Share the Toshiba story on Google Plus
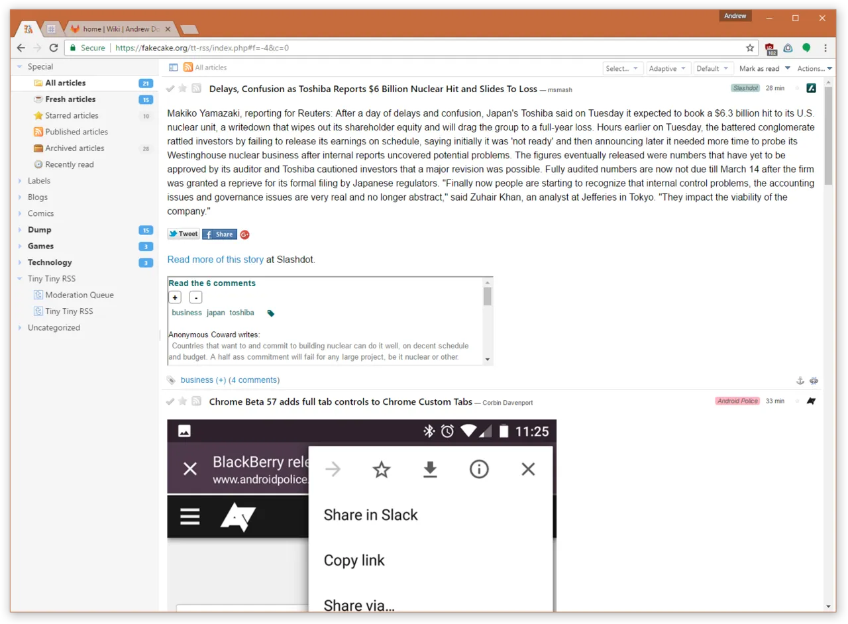 pos(244,234)
